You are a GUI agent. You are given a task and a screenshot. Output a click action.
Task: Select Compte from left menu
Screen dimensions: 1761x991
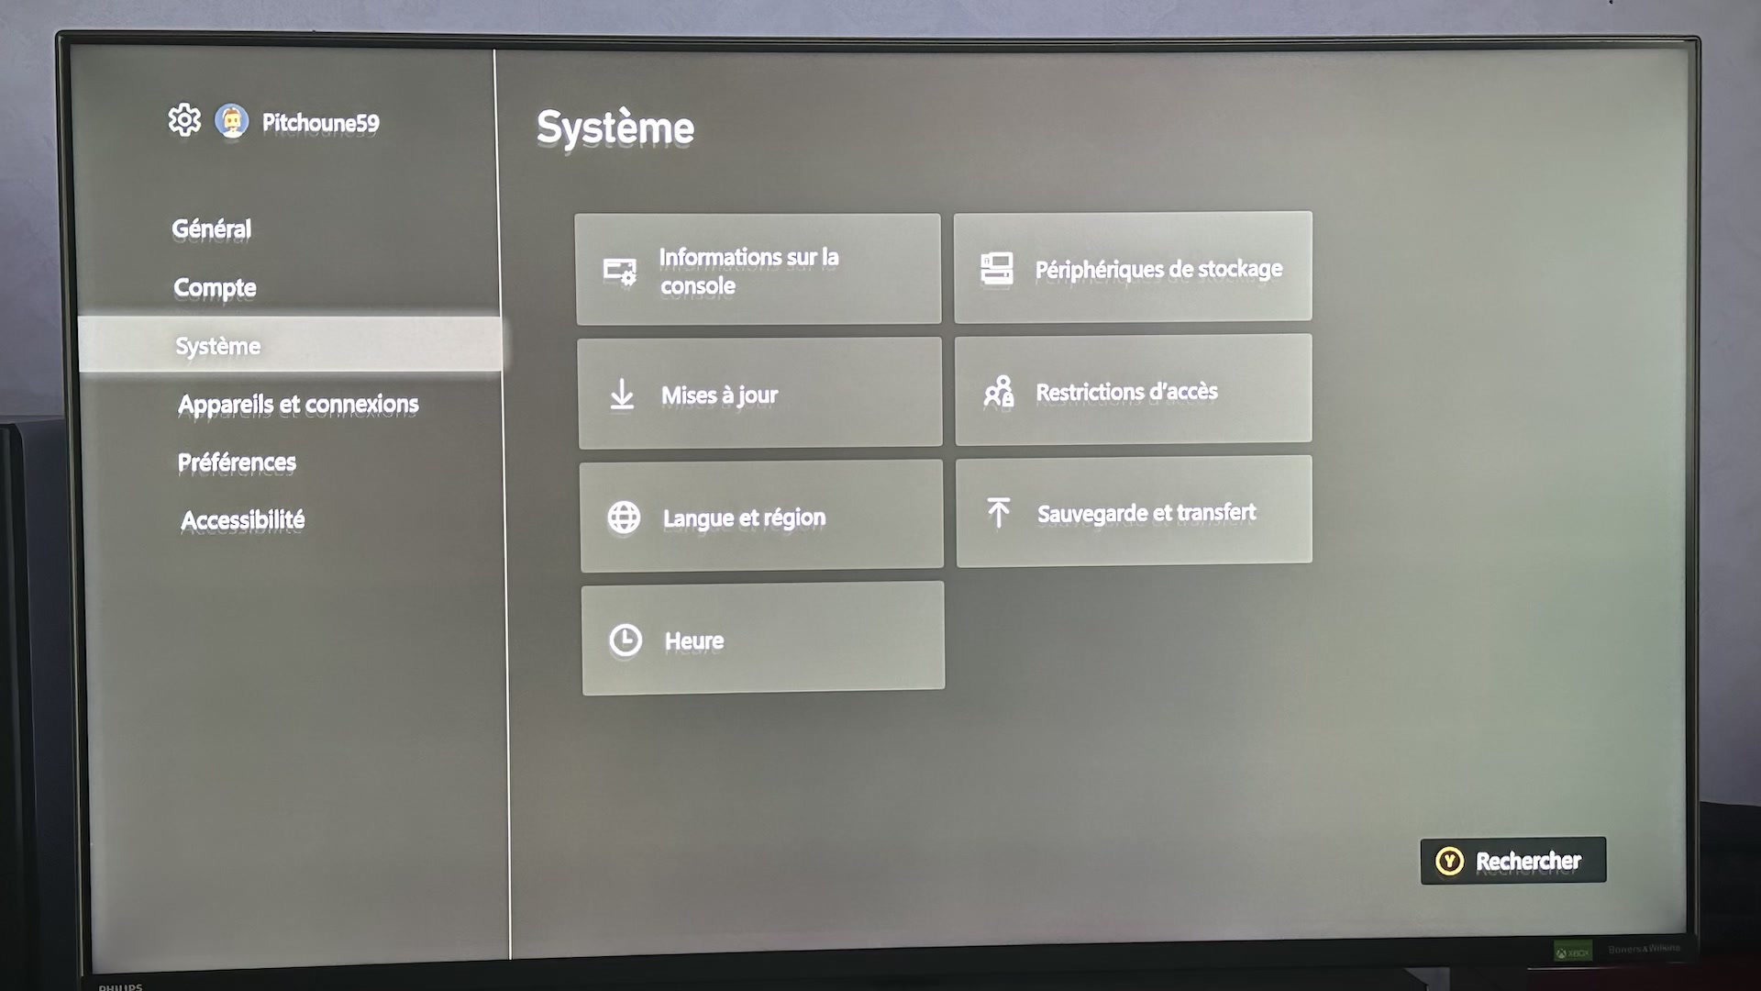click(x=216, y=287)
